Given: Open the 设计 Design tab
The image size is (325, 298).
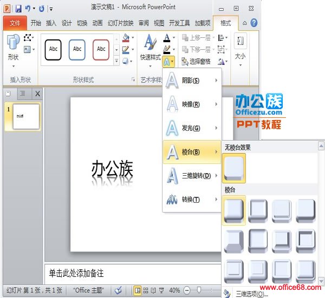Looking at the screenshot, I should pyautogui.click(x=67, y=23).
